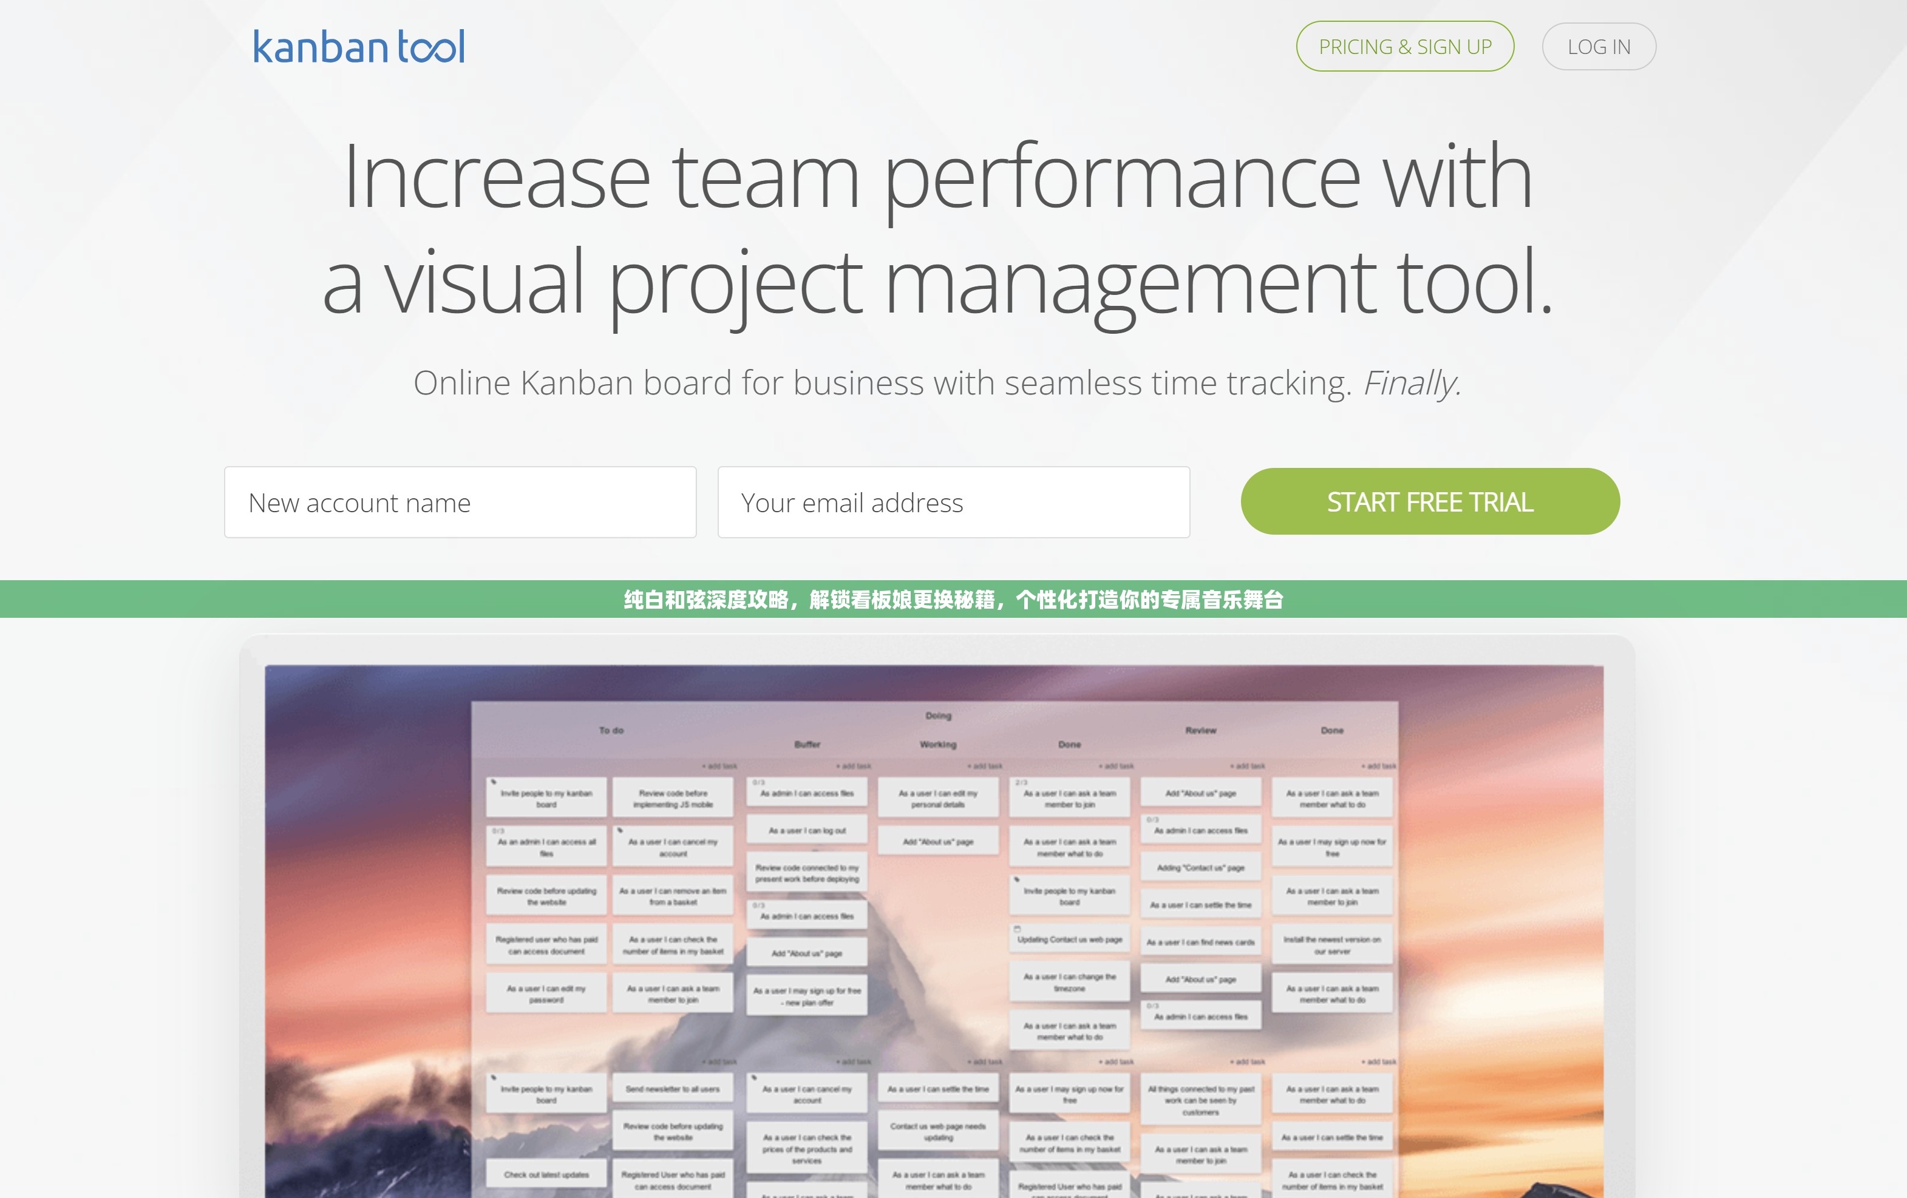The image size is (1907, 1198).
Task: Click 'As a user I can edit my password' card
Action: pos(546,993)
